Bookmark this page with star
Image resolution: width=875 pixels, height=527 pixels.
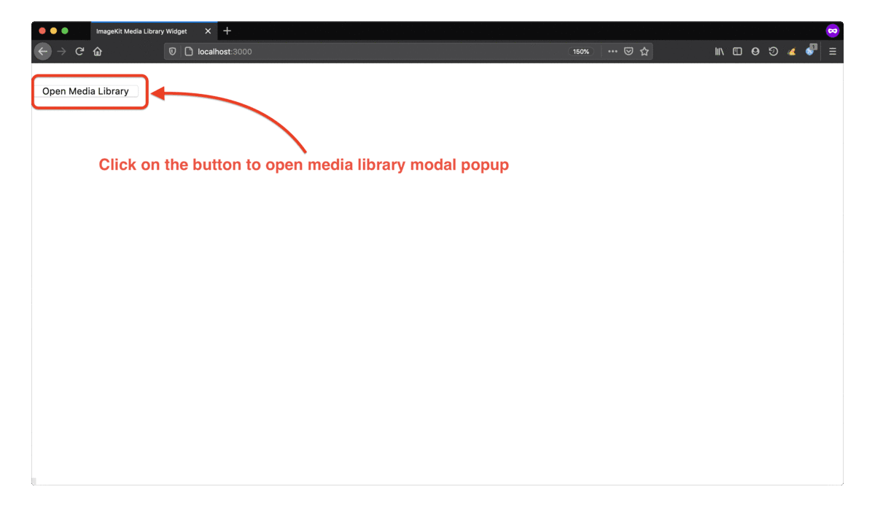click(645, 52)
